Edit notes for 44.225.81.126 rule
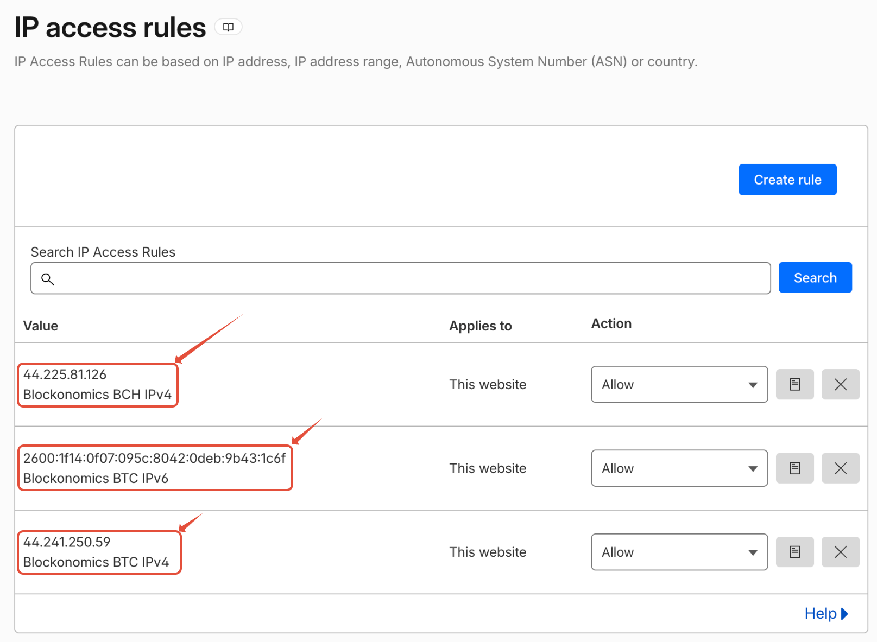Viewport: 877px width, 642px height. (x=794, y=384)
